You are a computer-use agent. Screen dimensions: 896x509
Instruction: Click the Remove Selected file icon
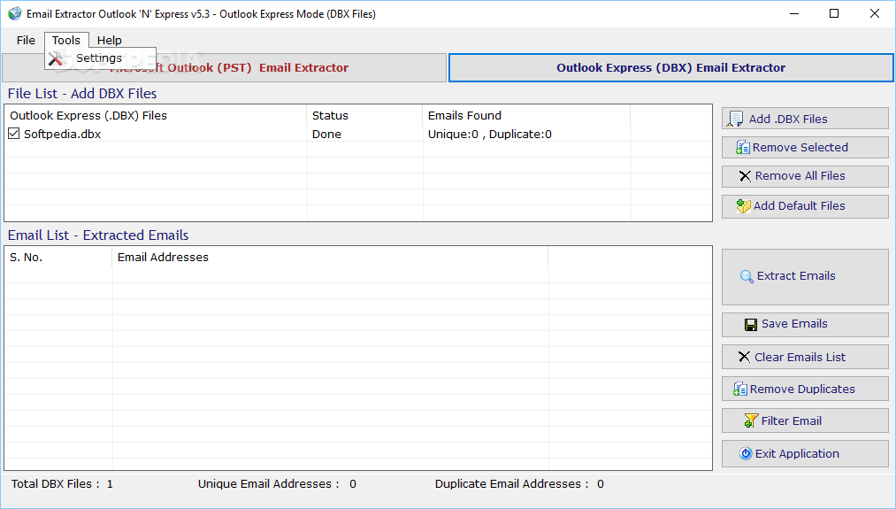[743, 148]
